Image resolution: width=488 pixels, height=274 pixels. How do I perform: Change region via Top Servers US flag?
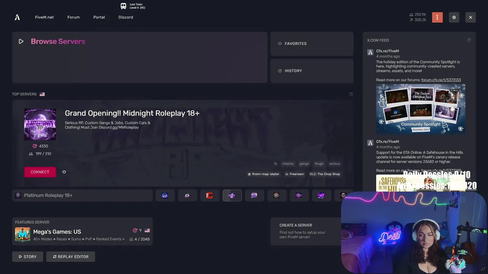tap(42, 94)
